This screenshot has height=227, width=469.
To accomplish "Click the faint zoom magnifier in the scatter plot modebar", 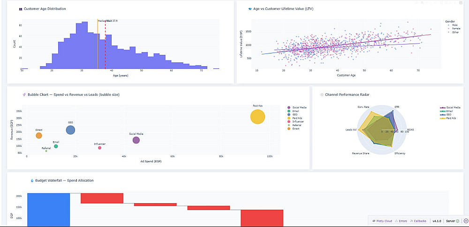I will (x=422, y=3).
